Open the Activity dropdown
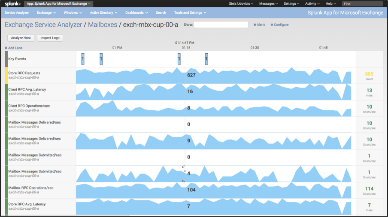 [x=312, y=4]
